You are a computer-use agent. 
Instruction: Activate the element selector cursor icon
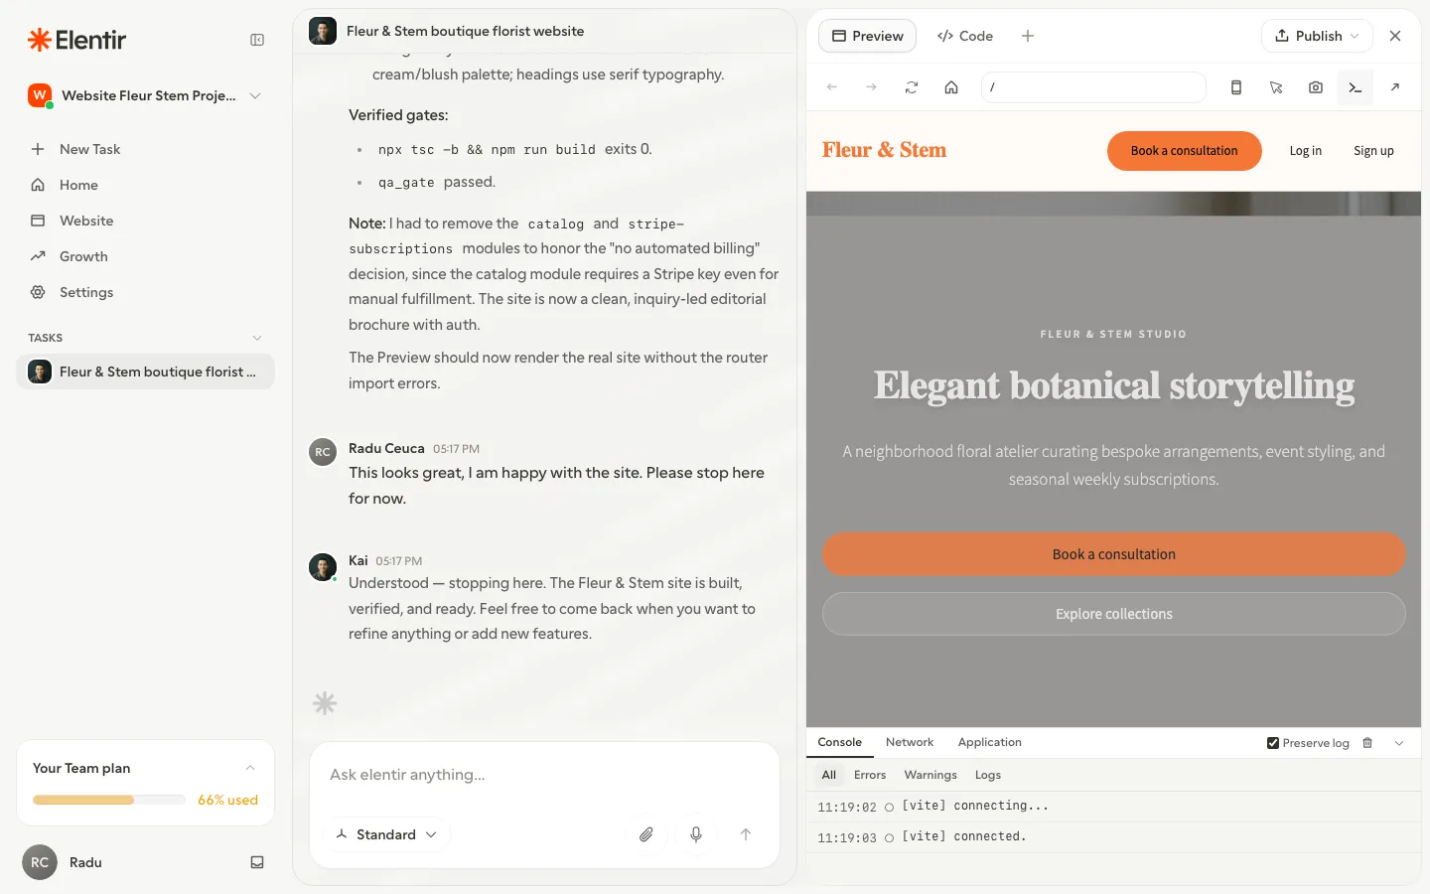1276,87
